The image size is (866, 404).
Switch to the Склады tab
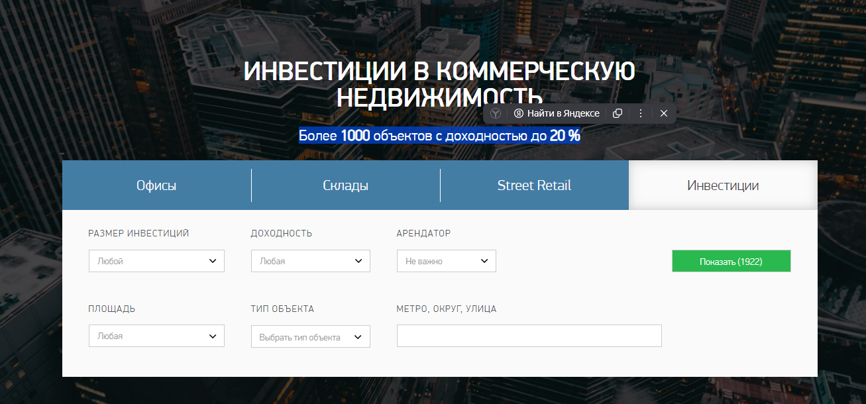point(345,185)
